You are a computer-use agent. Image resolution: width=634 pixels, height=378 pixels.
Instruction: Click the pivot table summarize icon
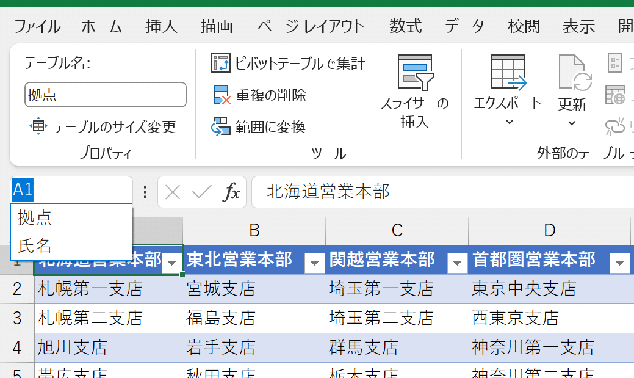[220, 63]
